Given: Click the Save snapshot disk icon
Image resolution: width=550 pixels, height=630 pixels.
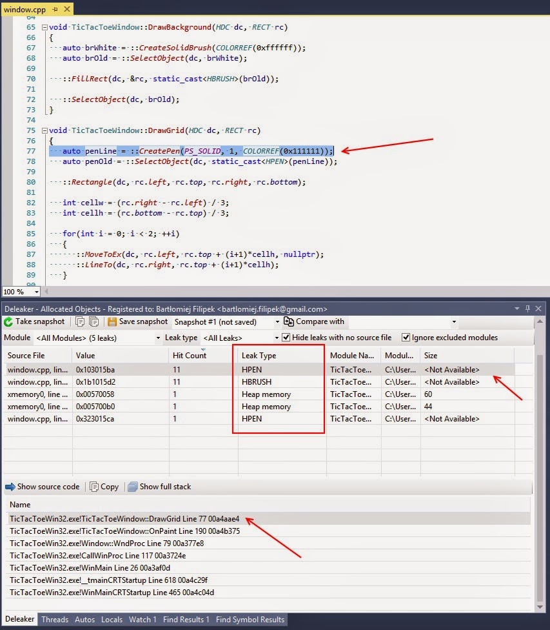Looking at the screenshot, I should pos(112,321).
